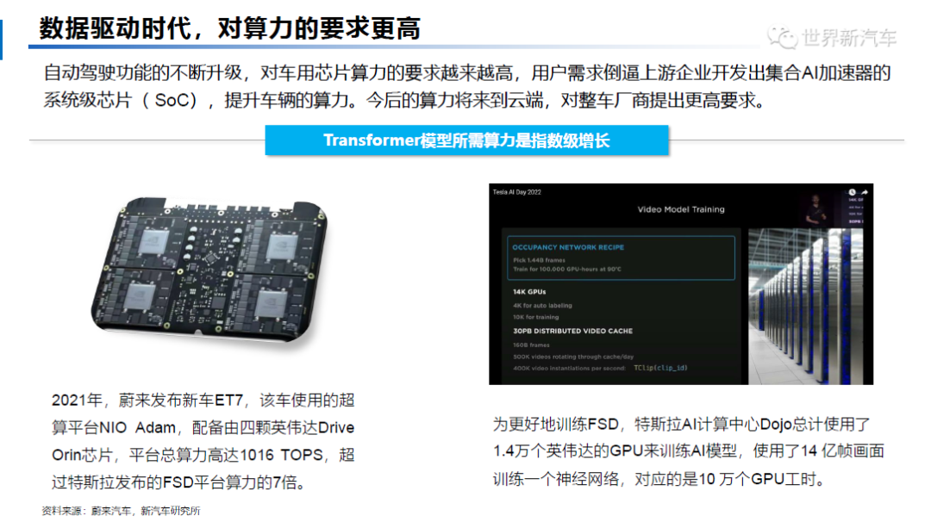This screenshot has height=522, width=931.
Task: Click the Video Model Training heading
Action: tap(681, 209)
